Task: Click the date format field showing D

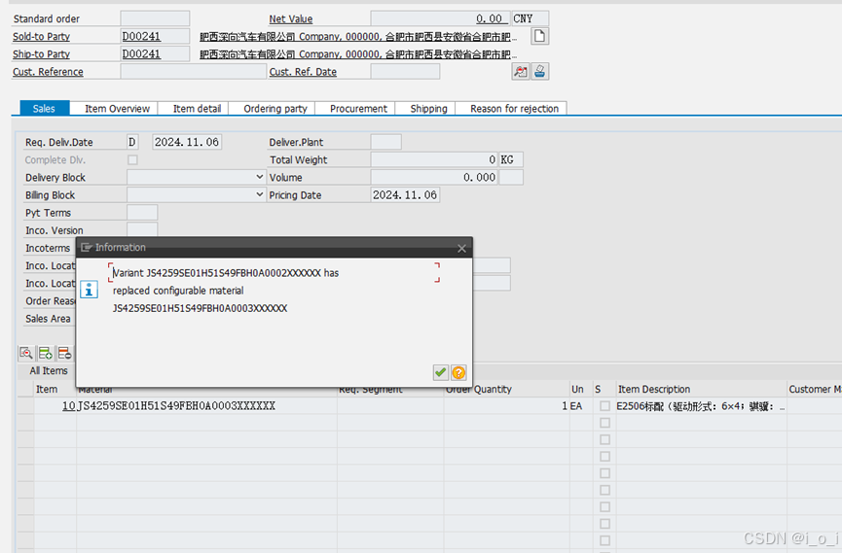Action: click(x=132, y=142)
